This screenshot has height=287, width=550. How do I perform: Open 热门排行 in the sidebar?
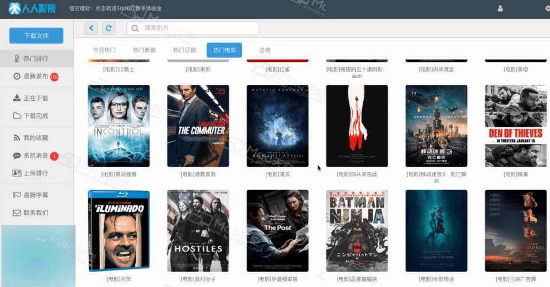tap(37, 58)
